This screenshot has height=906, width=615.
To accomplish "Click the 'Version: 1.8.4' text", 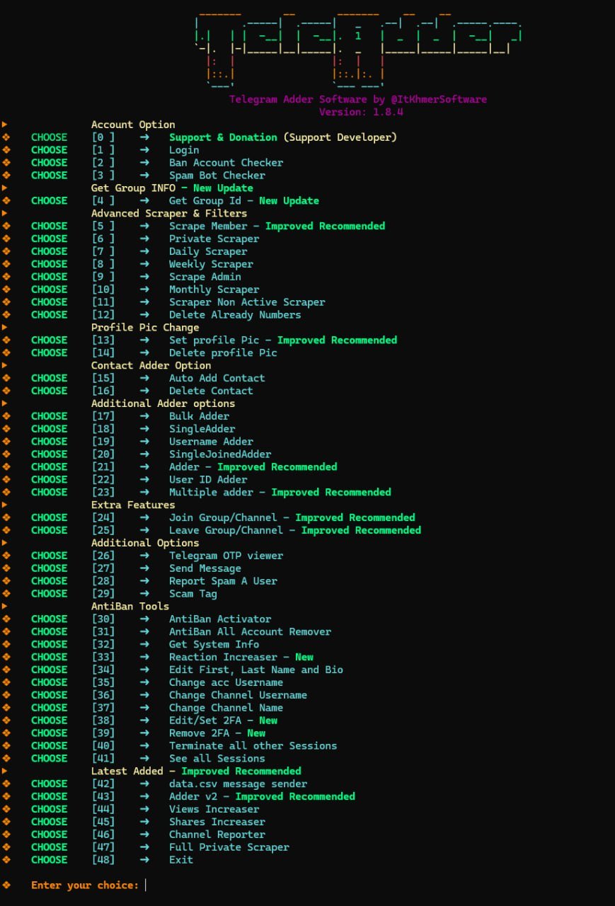I will (x=361, y=113).
